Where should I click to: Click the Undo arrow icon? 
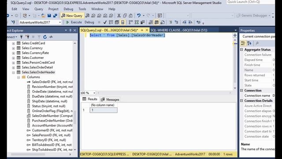139,15
